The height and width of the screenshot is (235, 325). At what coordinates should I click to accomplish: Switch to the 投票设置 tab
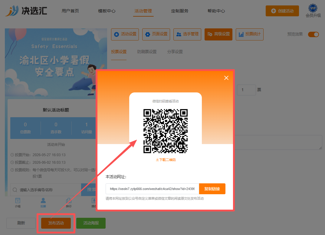(119, 52)
